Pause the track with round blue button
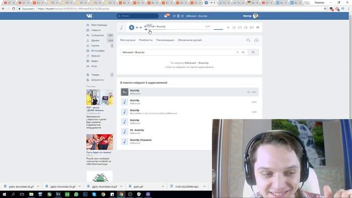The image size is (352, 198). [131, 28]
